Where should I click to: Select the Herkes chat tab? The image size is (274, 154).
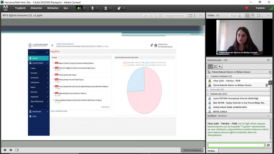211,151
